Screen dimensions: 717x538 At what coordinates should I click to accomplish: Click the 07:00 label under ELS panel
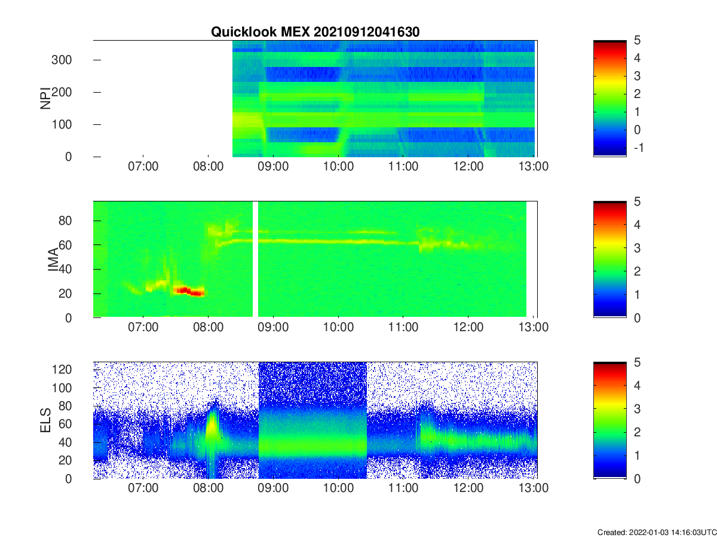pyautogui.click(x=143, y=488)
